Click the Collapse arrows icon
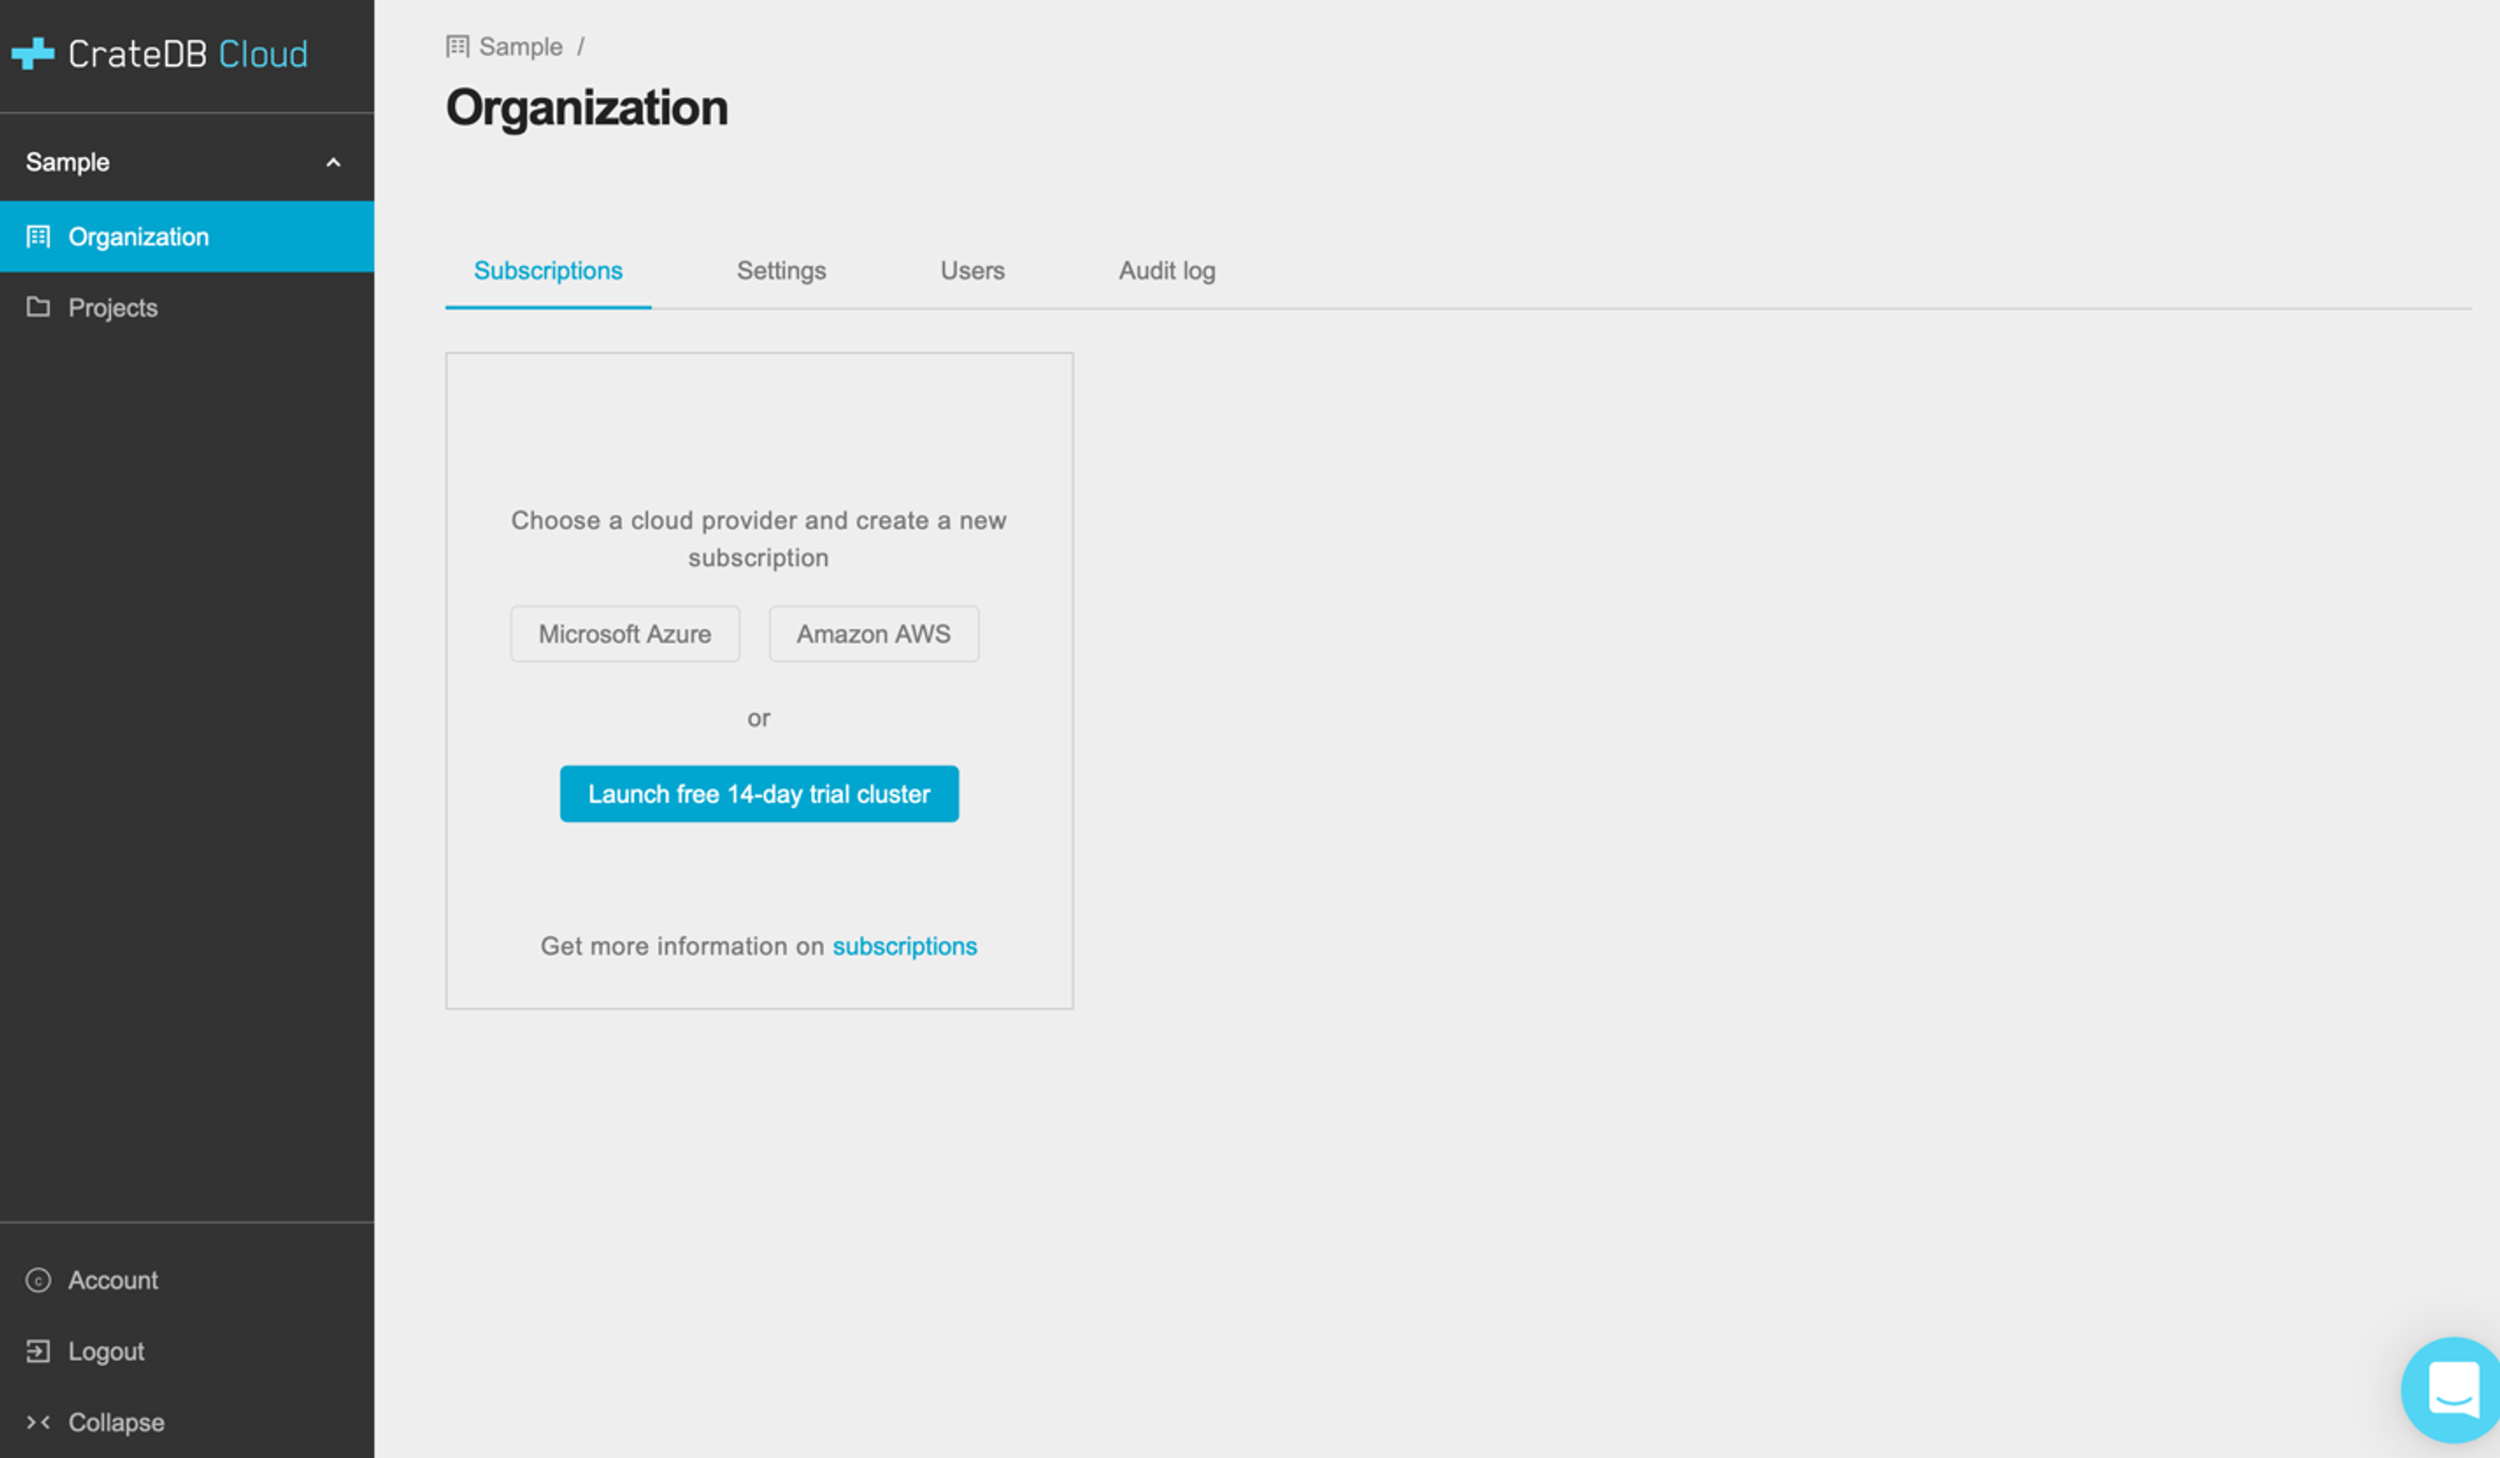Screen dimensions: 2500x1458 [x=38, y=1422]
